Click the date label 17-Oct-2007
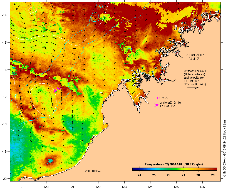The height and width of the screenshot is (189, 228). (194, 55)
